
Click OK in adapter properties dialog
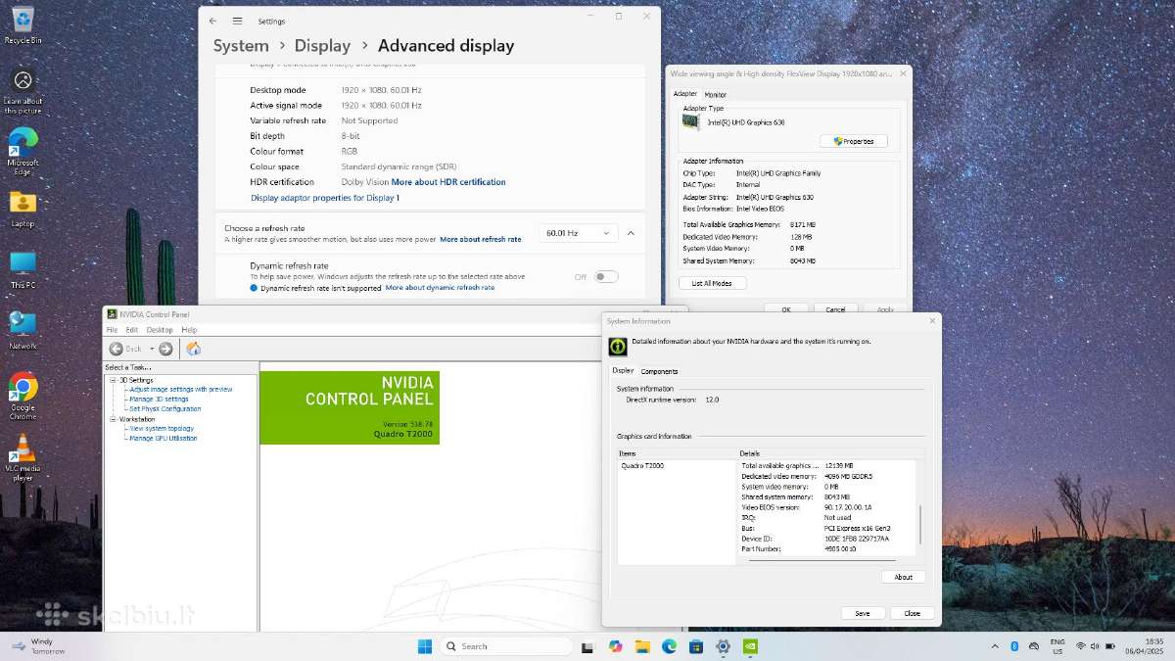click(786, 308)
